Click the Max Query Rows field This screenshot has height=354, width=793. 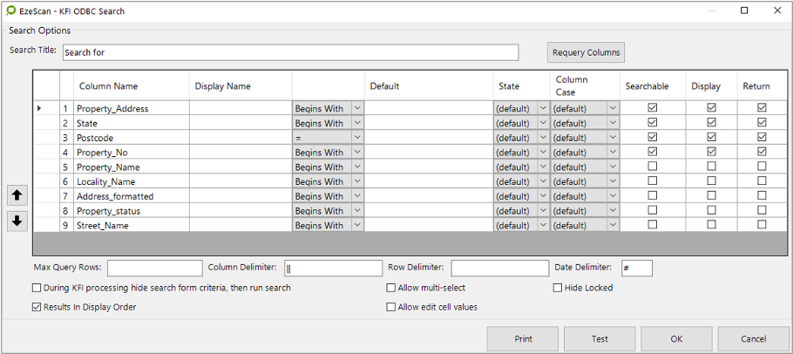[x=154, y=268]
